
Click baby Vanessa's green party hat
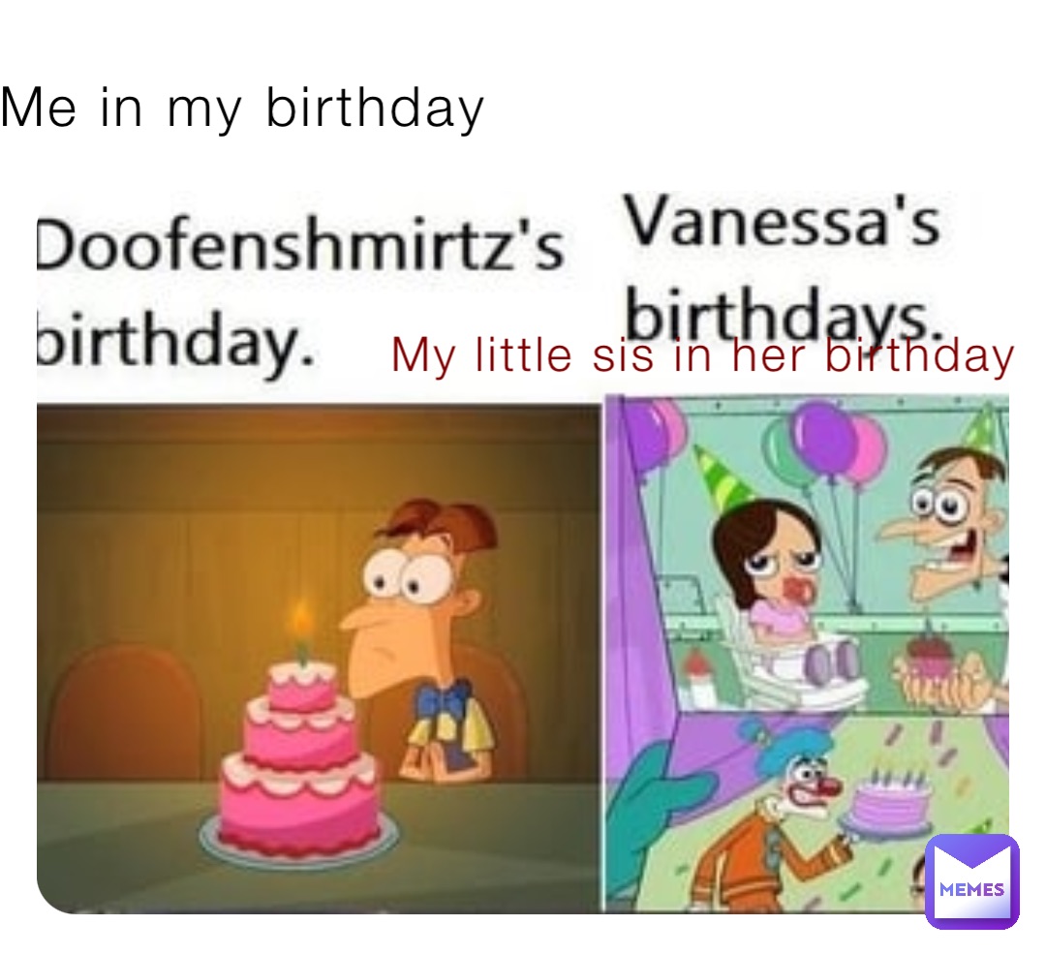click(x=722, y=477)
